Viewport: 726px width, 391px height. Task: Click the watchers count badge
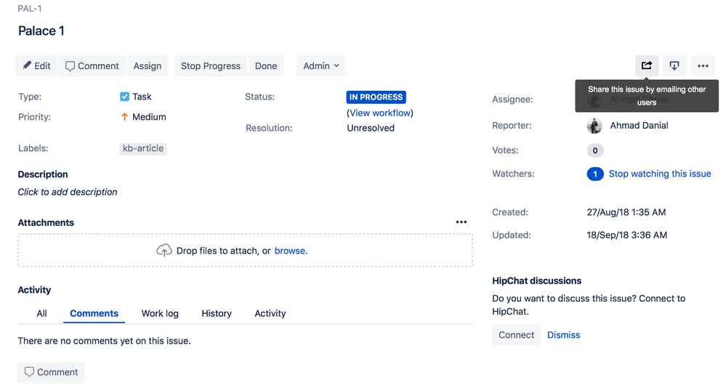(x=595, y=174)
